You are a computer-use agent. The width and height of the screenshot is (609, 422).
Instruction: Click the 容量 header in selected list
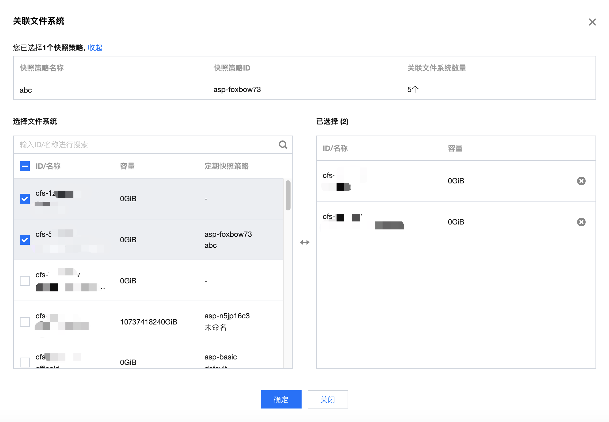pyautogui.click(x=455, y=148)
